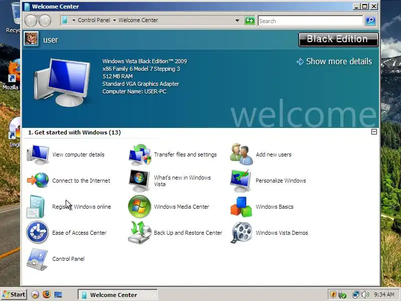Click the clock showing 9:34 AM
The image size is (401, 301).
pos(384,294)
